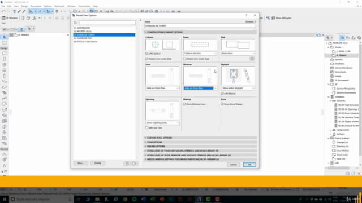Open the Project Map icon in Navigator
362x203 pixels.
[342, 38]
